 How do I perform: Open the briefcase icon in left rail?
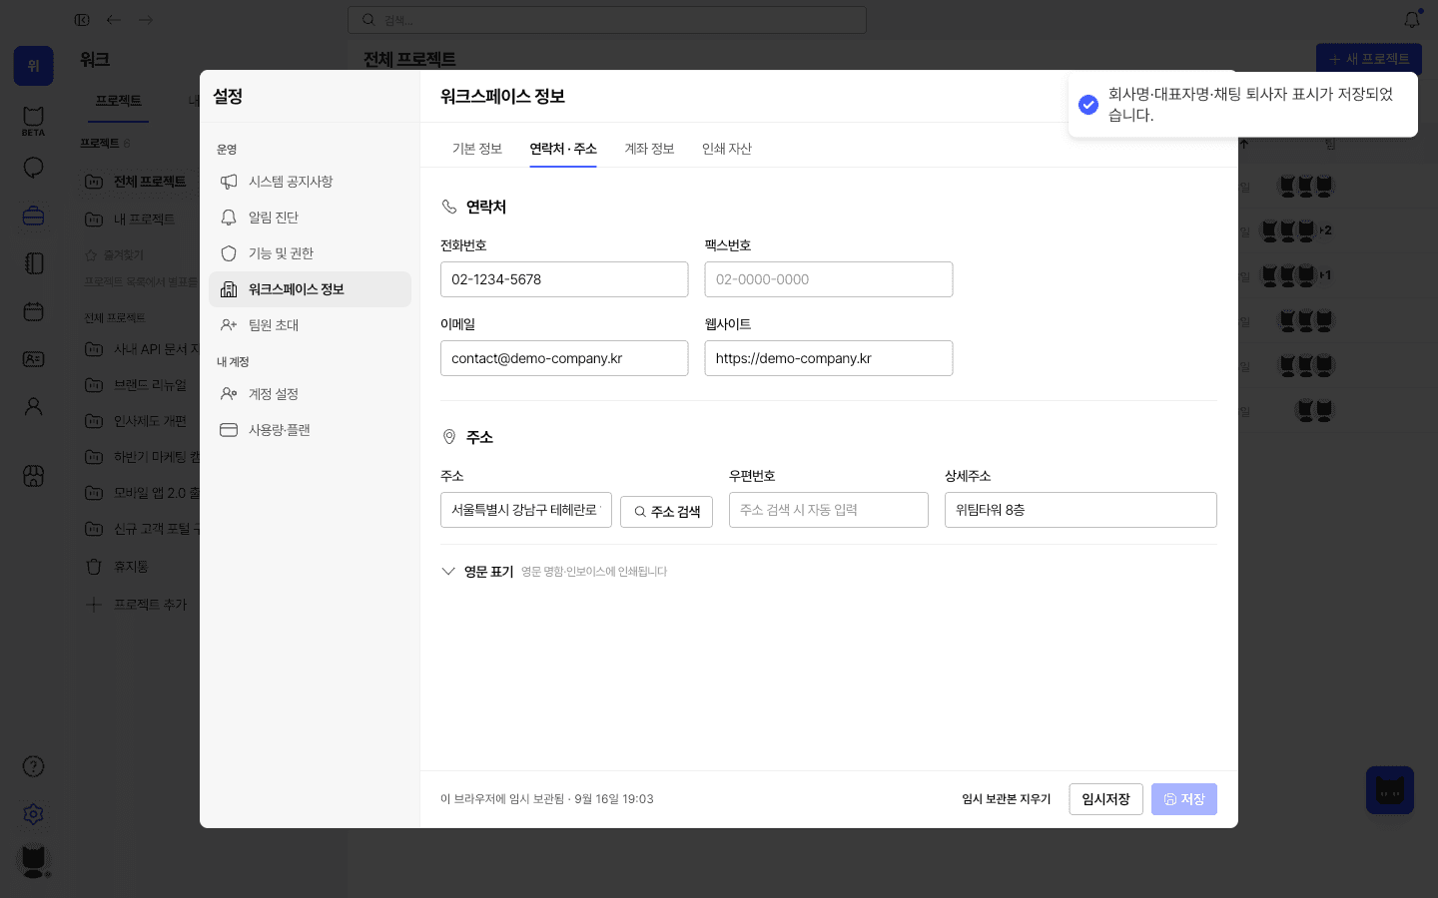click(x=33, y=216)
